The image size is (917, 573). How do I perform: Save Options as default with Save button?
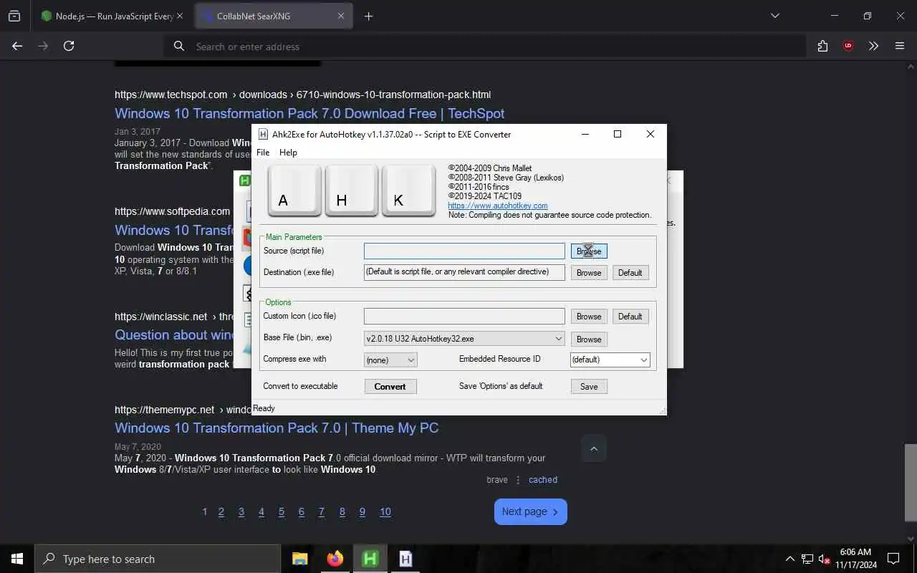point(589,387)
